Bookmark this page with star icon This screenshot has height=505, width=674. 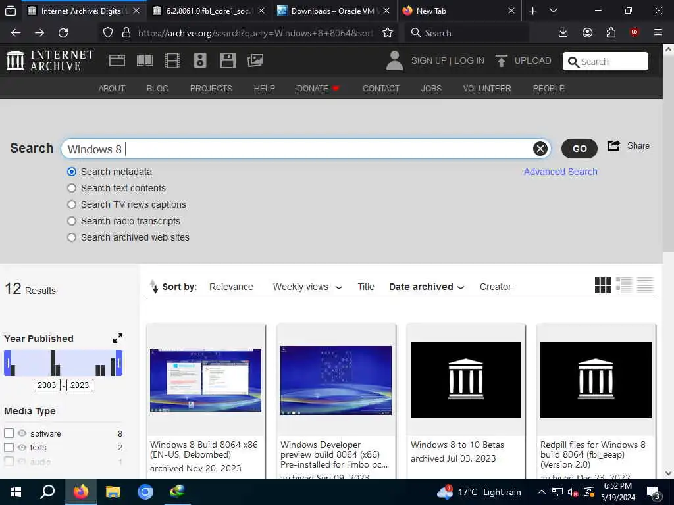(387, 33)
